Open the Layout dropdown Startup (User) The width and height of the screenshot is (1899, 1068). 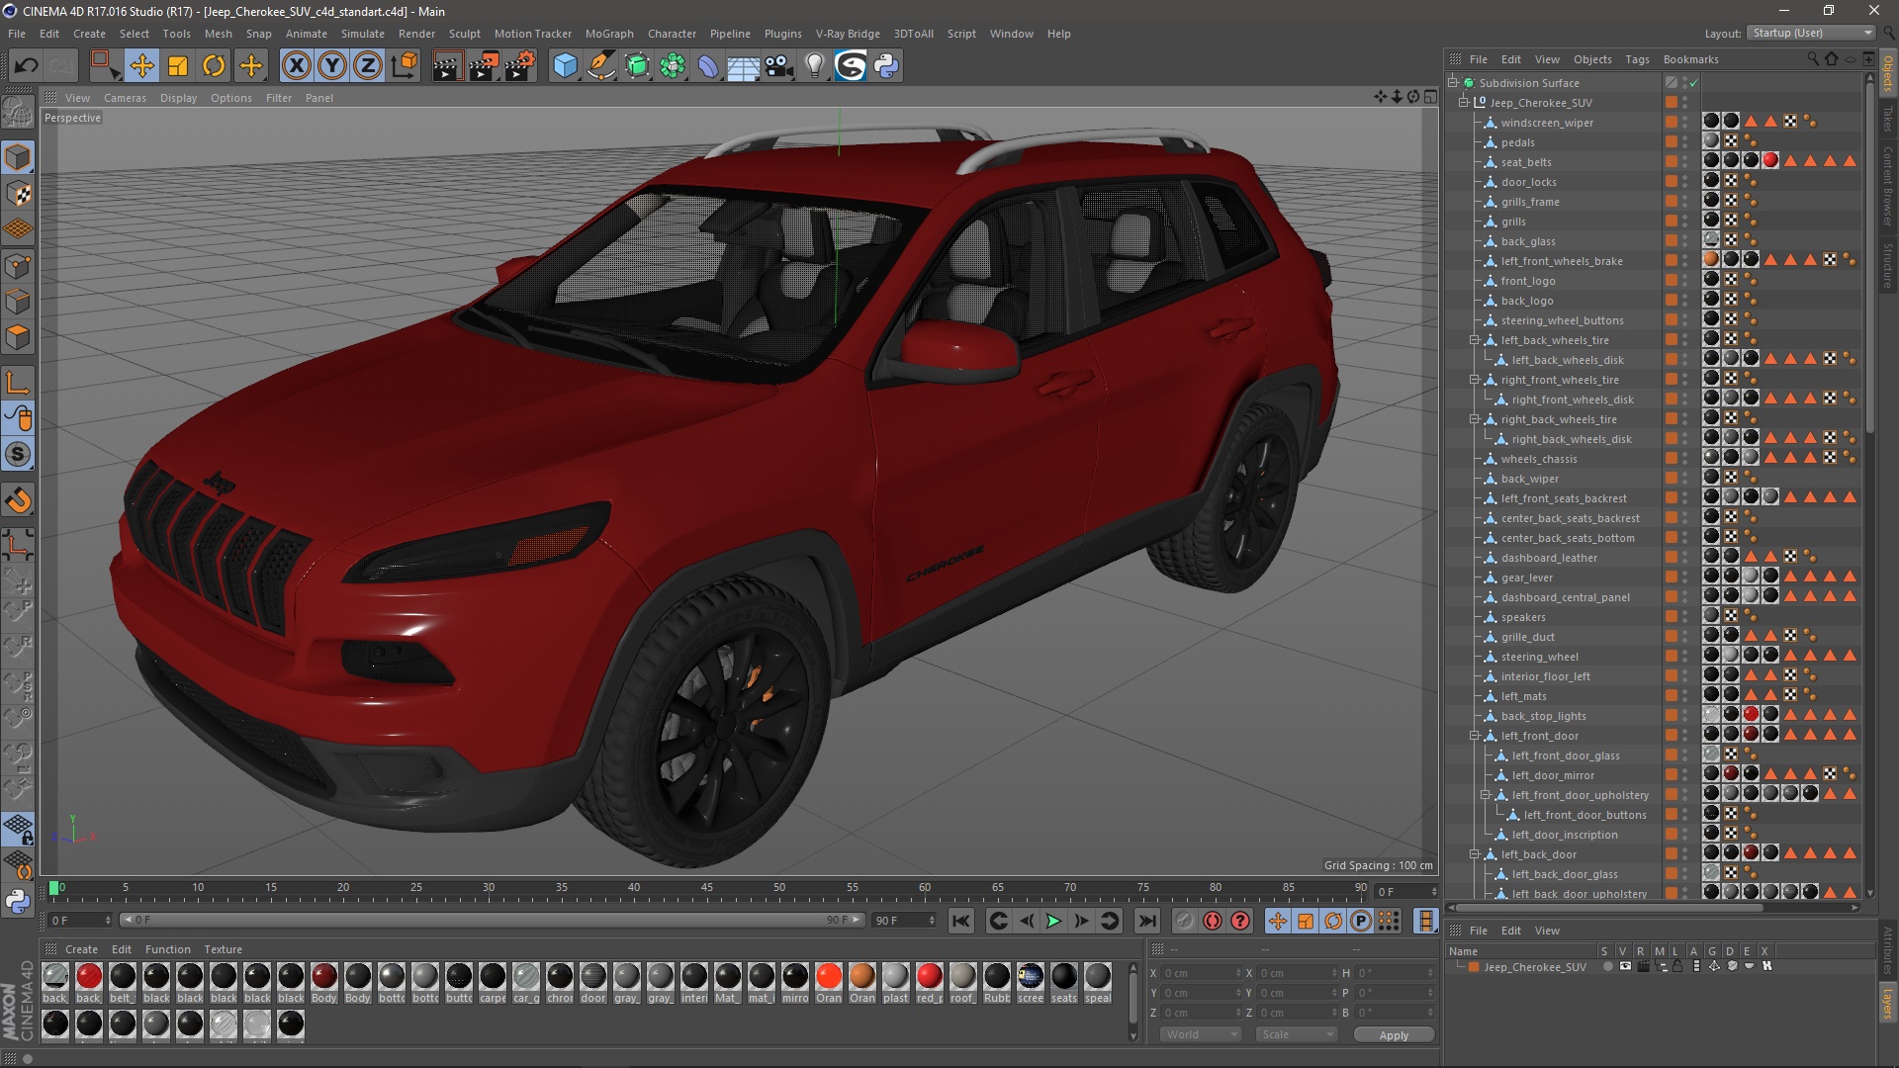pos(1811,33)
